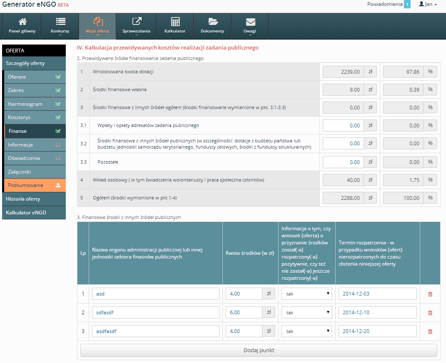446x363 pixels.
Task: Delete row 2 sdfasdf with trash icon
Action: pos(430,313)
